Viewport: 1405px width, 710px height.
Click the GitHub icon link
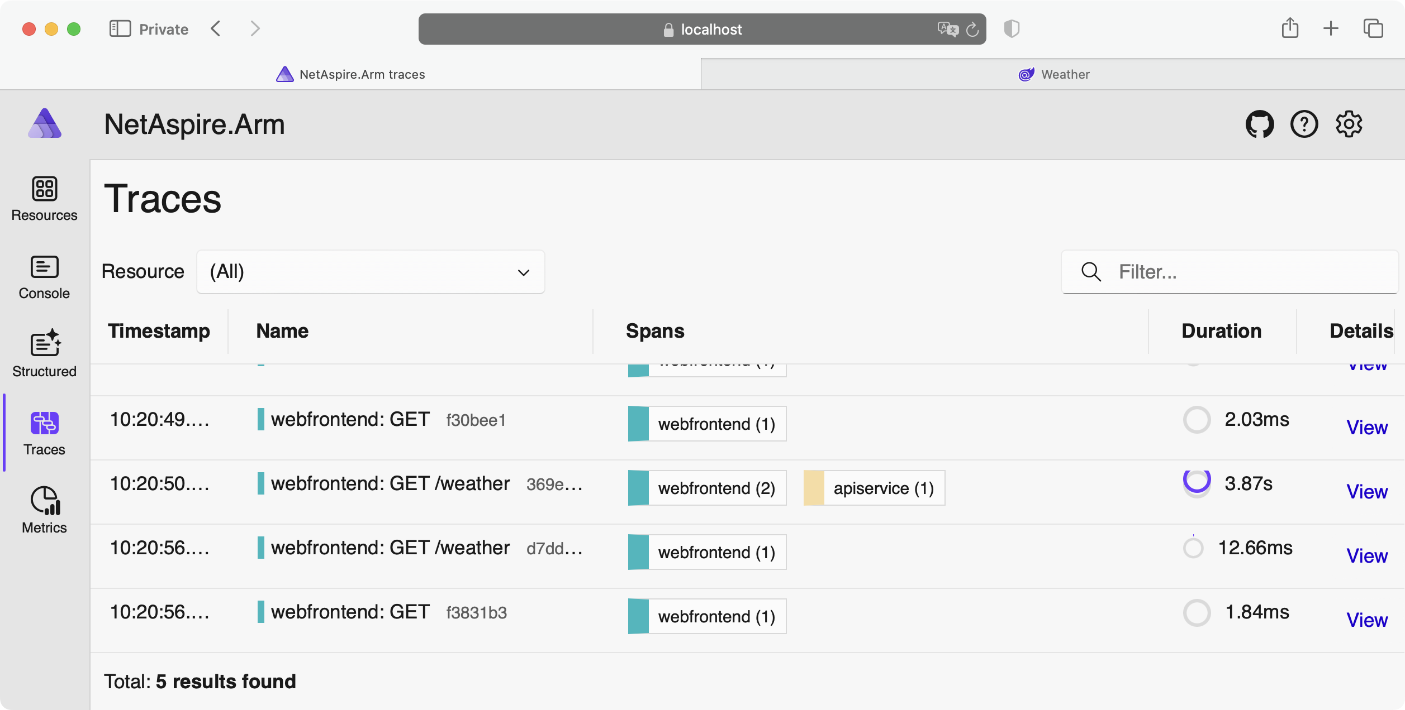point(1261,124)
